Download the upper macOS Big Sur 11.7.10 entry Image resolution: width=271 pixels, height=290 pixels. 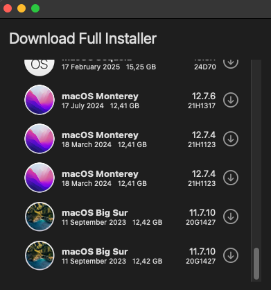[231, 216]
